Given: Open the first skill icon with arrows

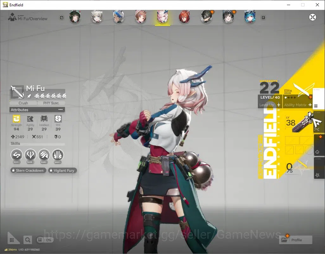Looking at the screenshot, I should tap(16, 155).
